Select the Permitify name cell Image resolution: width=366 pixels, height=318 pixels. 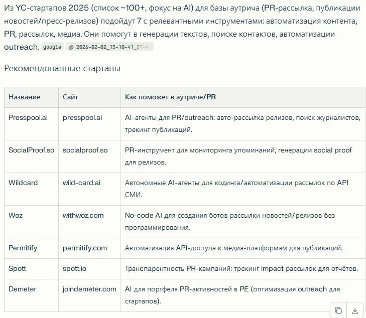pyautogui.click(x=23, y=248)
